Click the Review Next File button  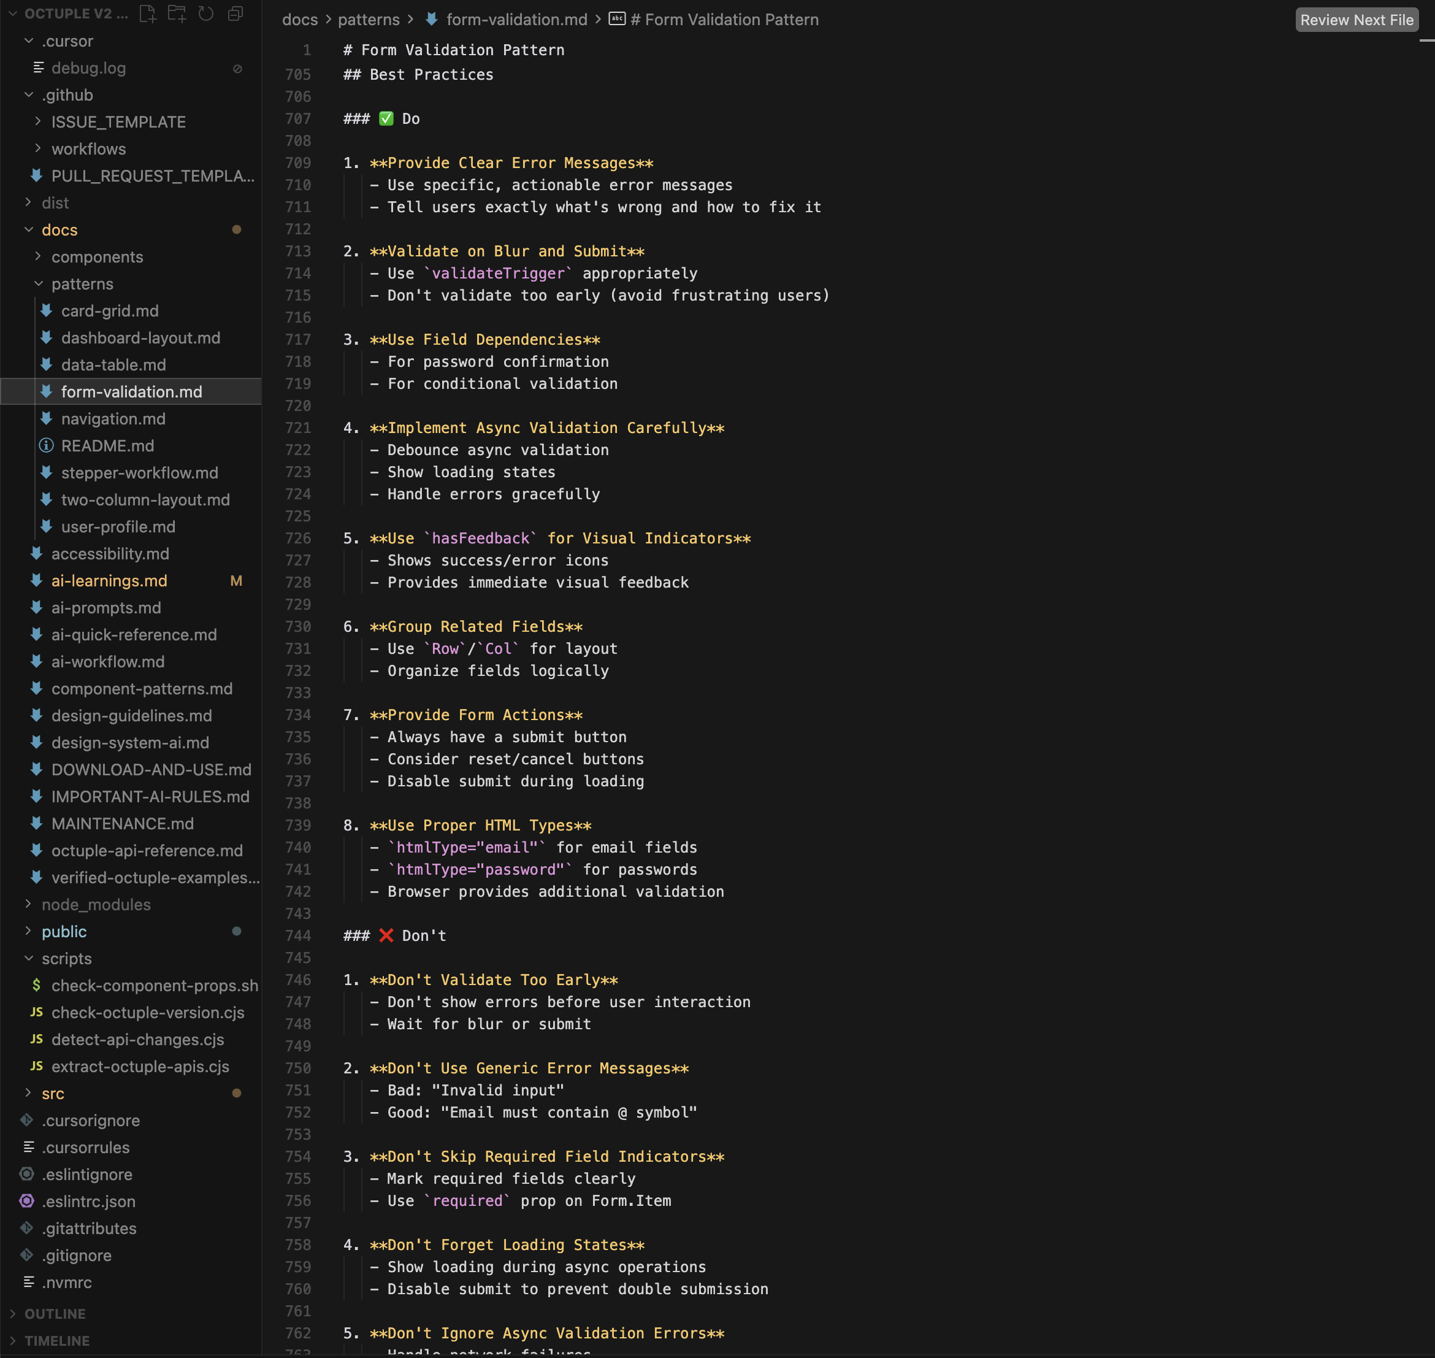pos(1356,20)
